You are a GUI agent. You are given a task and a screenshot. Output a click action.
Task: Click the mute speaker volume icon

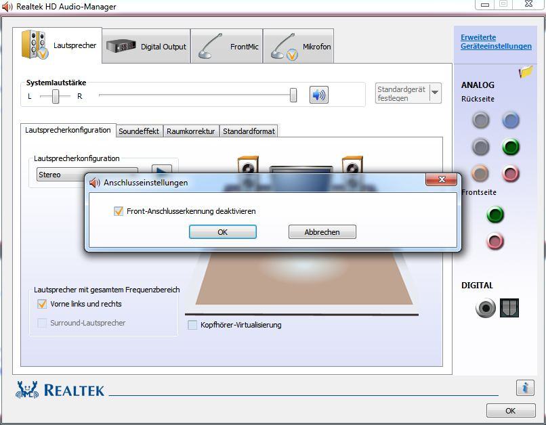pyautogui.click(x=318, y=95)
